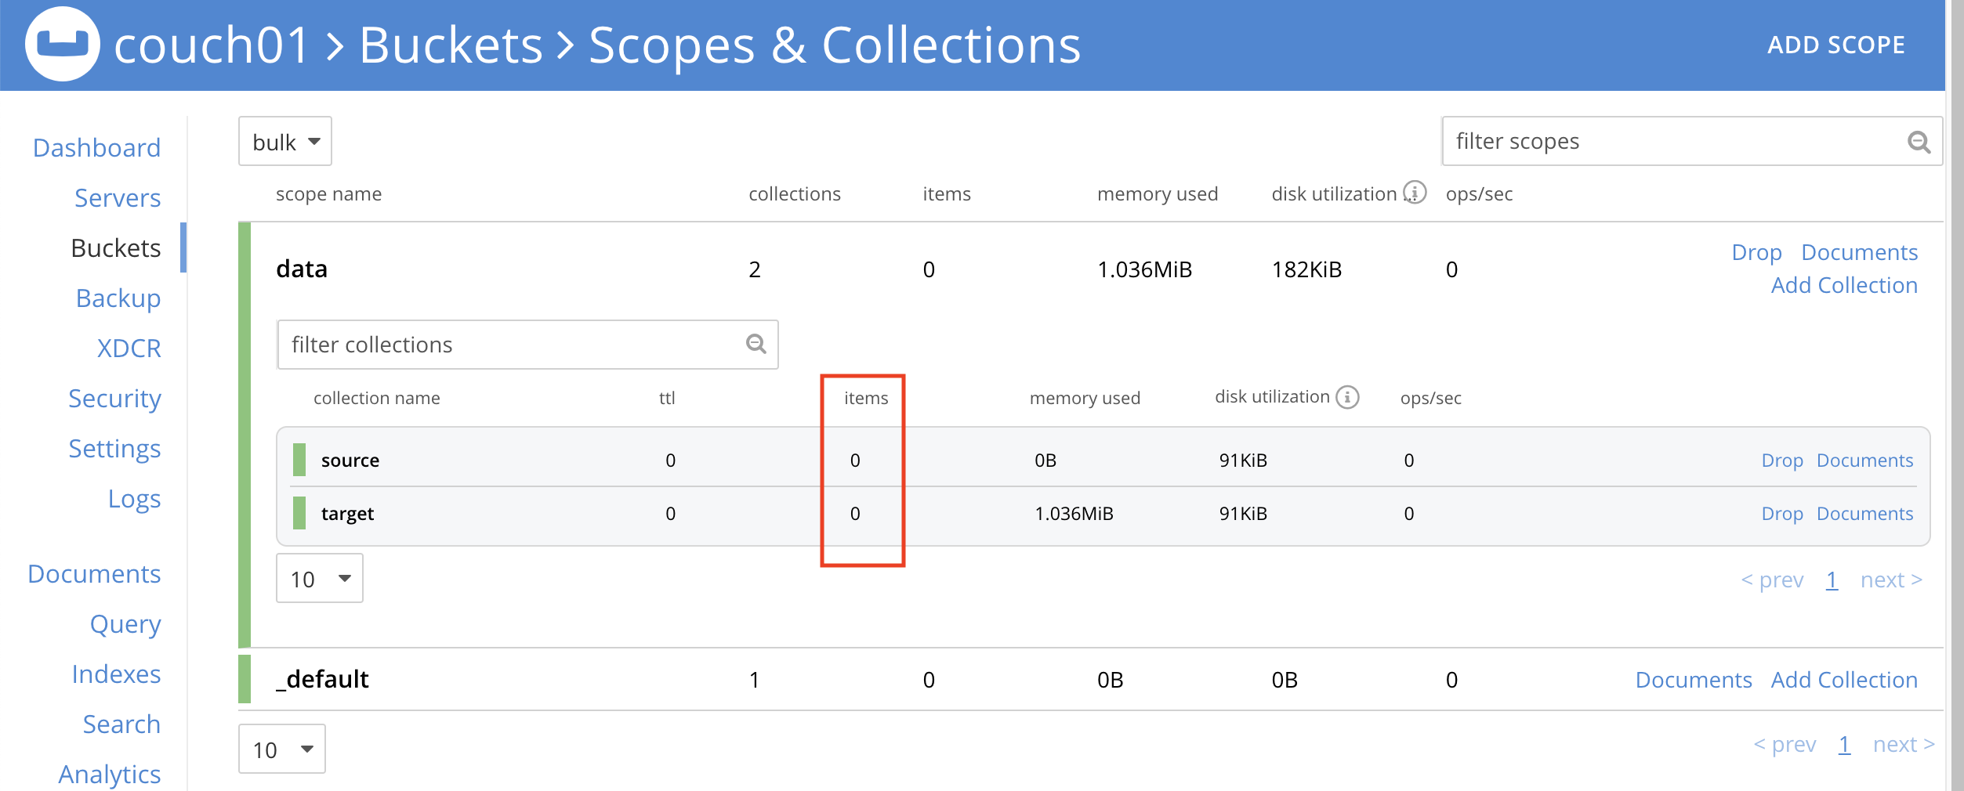Screen dimensions: 1964x791
Task: Open Documents for the target collection
Action: (x=1865, y=513)
